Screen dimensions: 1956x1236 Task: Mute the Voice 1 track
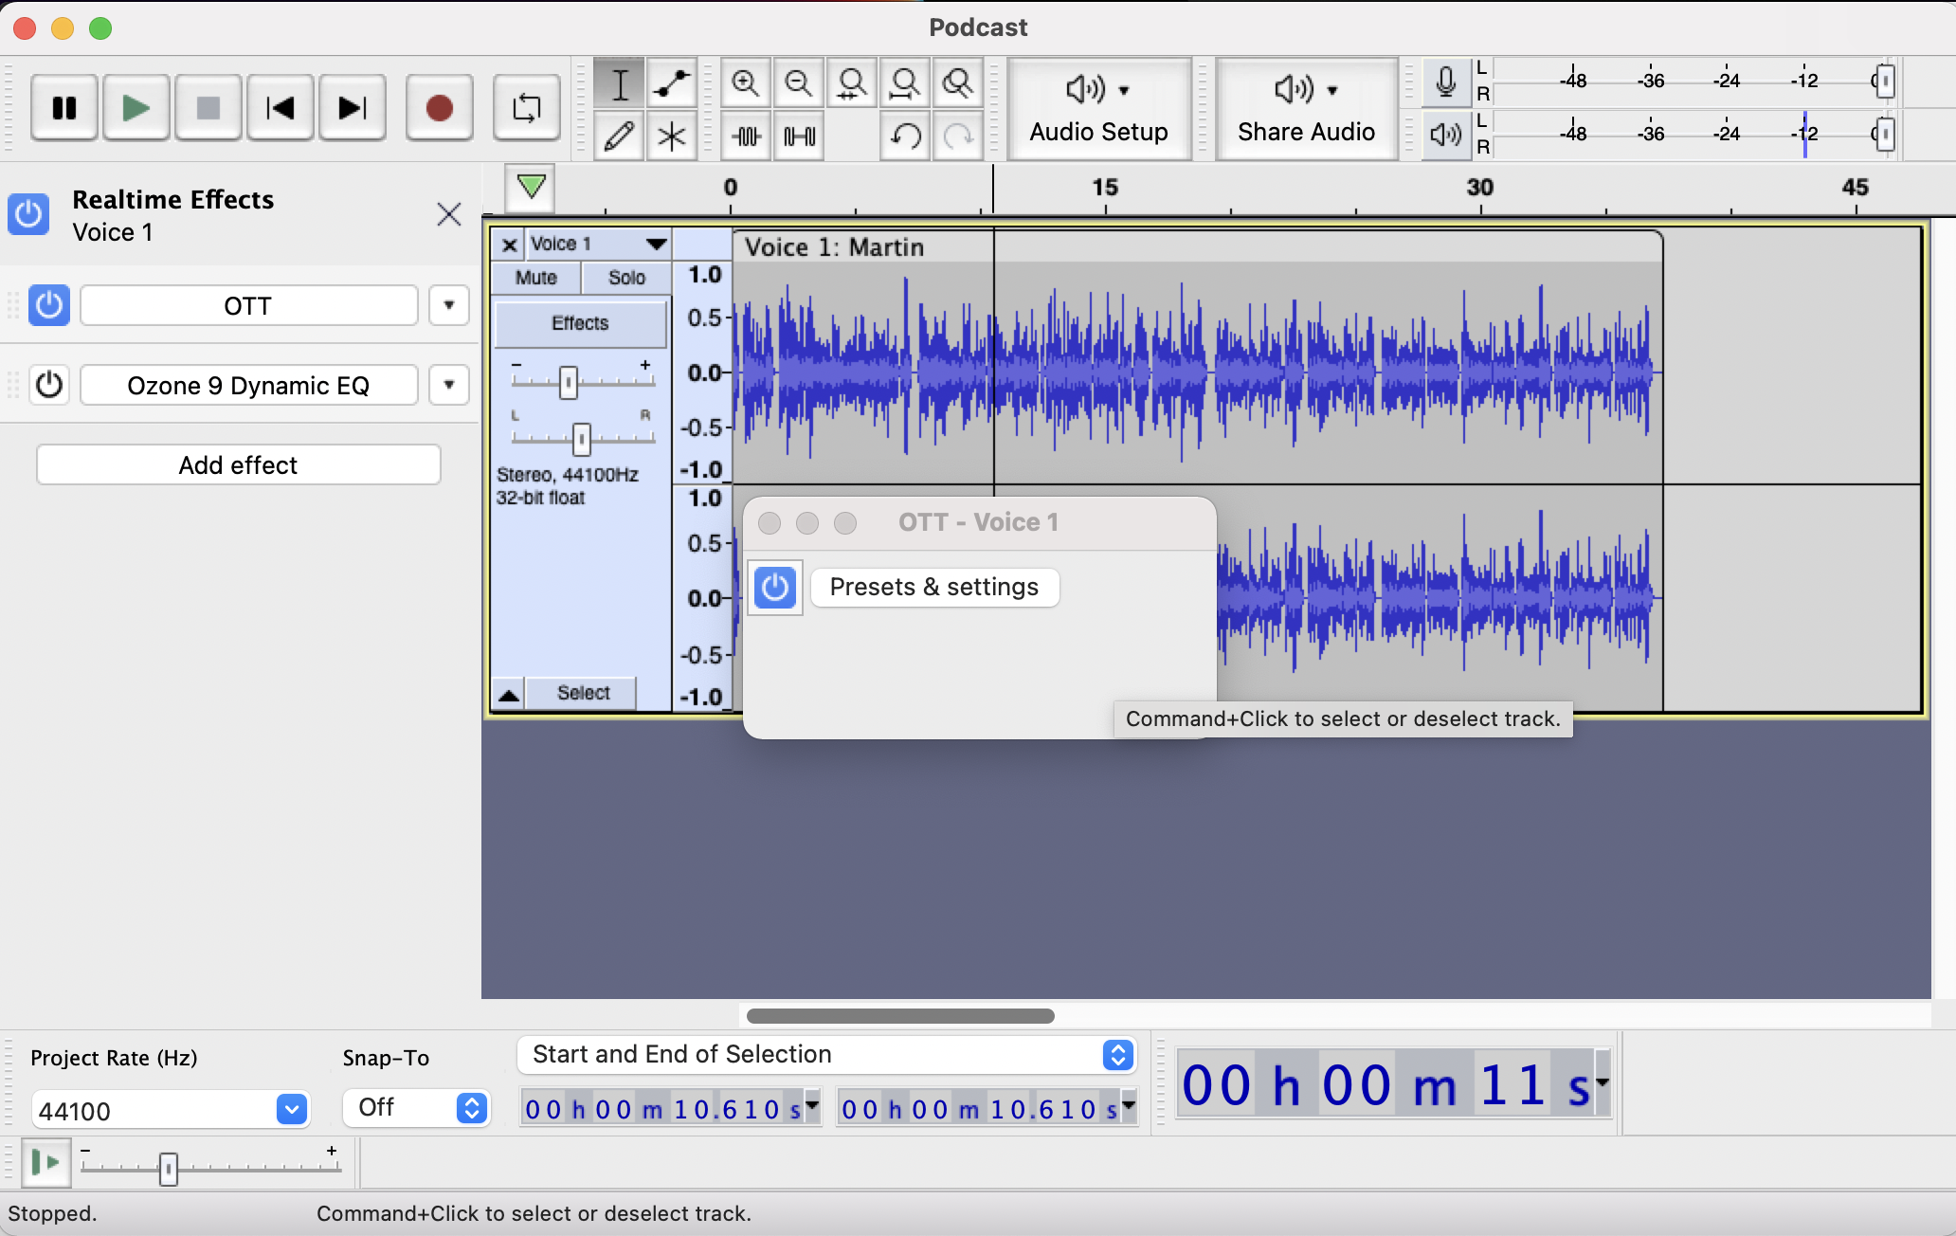[534, 277]
